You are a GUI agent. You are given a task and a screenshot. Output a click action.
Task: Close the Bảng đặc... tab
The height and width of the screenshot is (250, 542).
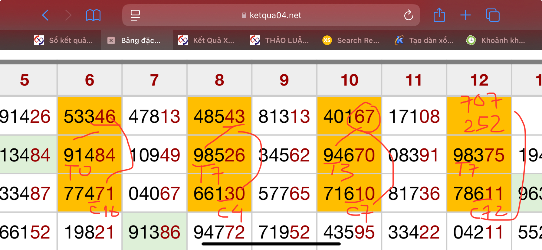[111, 41]
